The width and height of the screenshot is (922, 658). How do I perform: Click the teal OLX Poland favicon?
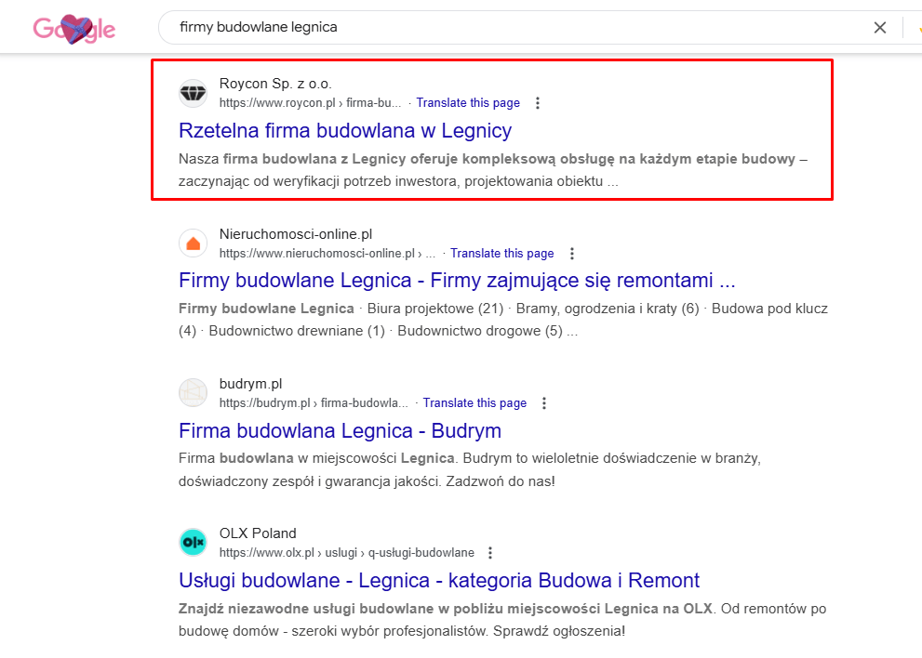click(x=193, y=542)
